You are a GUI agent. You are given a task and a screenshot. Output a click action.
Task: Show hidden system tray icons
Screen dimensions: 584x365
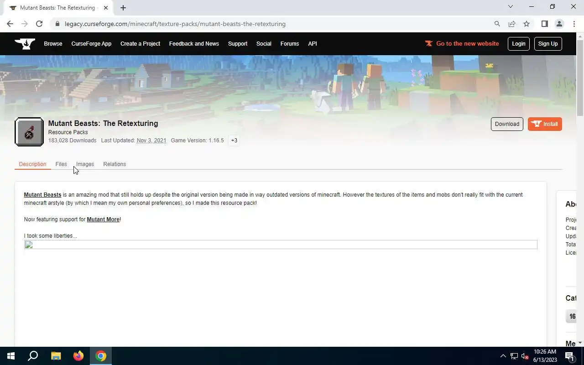503,356
